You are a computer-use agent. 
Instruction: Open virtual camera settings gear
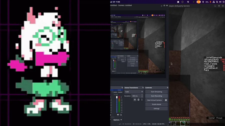pos(166,100)
